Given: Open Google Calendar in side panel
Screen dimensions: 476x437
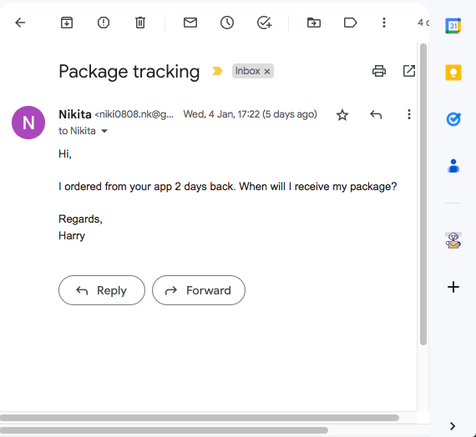Looking at the screenshot, I should click(453, 26).
